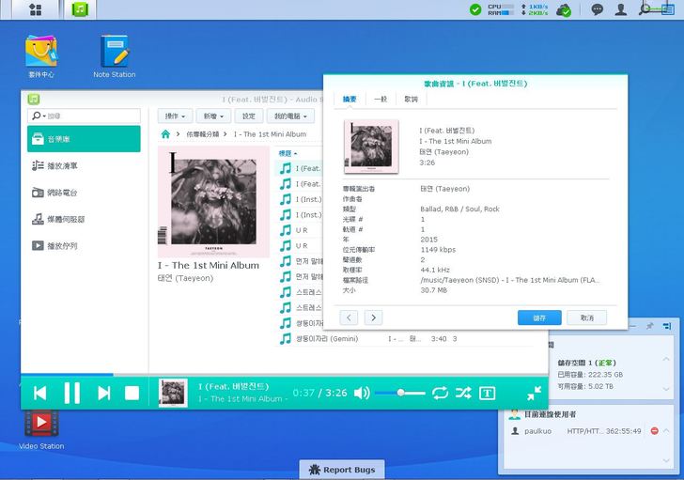Click the 儲存 save button
Image resolution: width=684 pixels, height=480 pixels.
coord(539,317)
